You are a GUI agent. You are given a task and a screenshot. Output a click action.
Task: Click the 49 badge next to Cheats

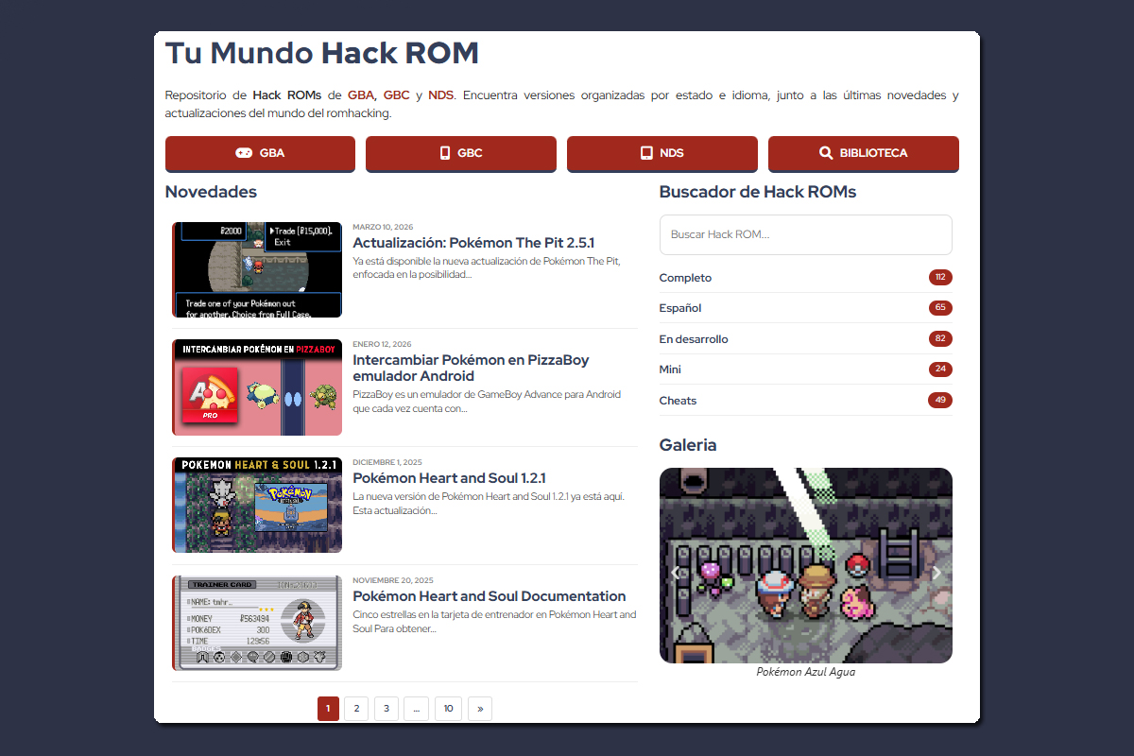940,400
